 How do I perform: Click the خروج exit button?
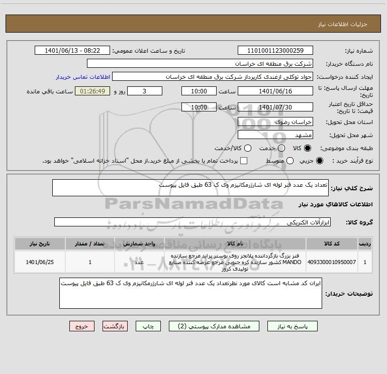[x=82, y=326]
